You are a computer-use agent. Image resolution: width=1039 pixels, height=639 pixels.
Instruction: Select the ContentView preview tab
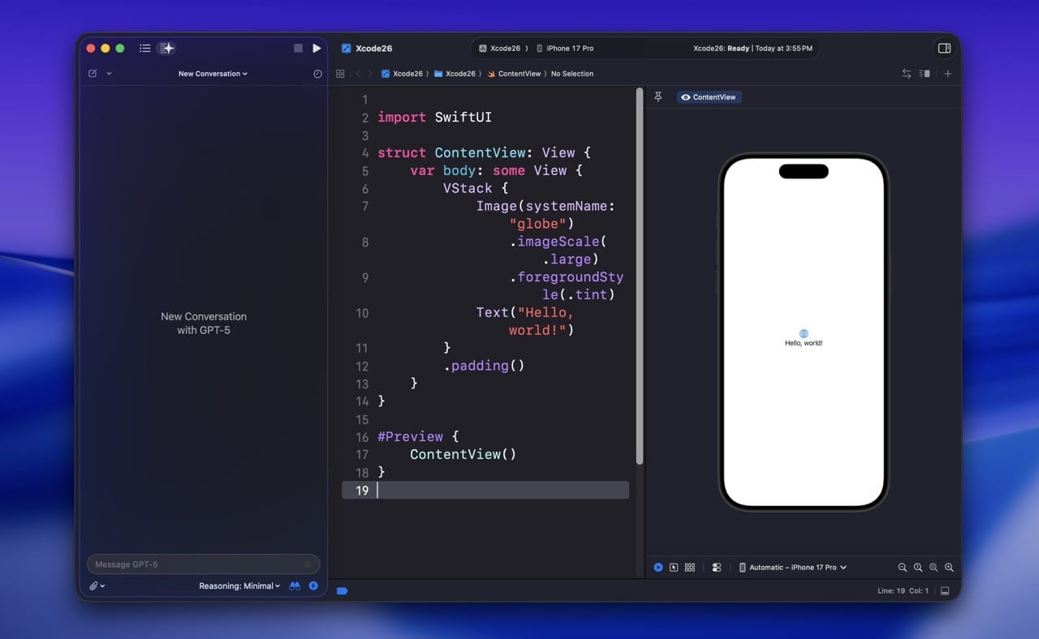[709, 97]
